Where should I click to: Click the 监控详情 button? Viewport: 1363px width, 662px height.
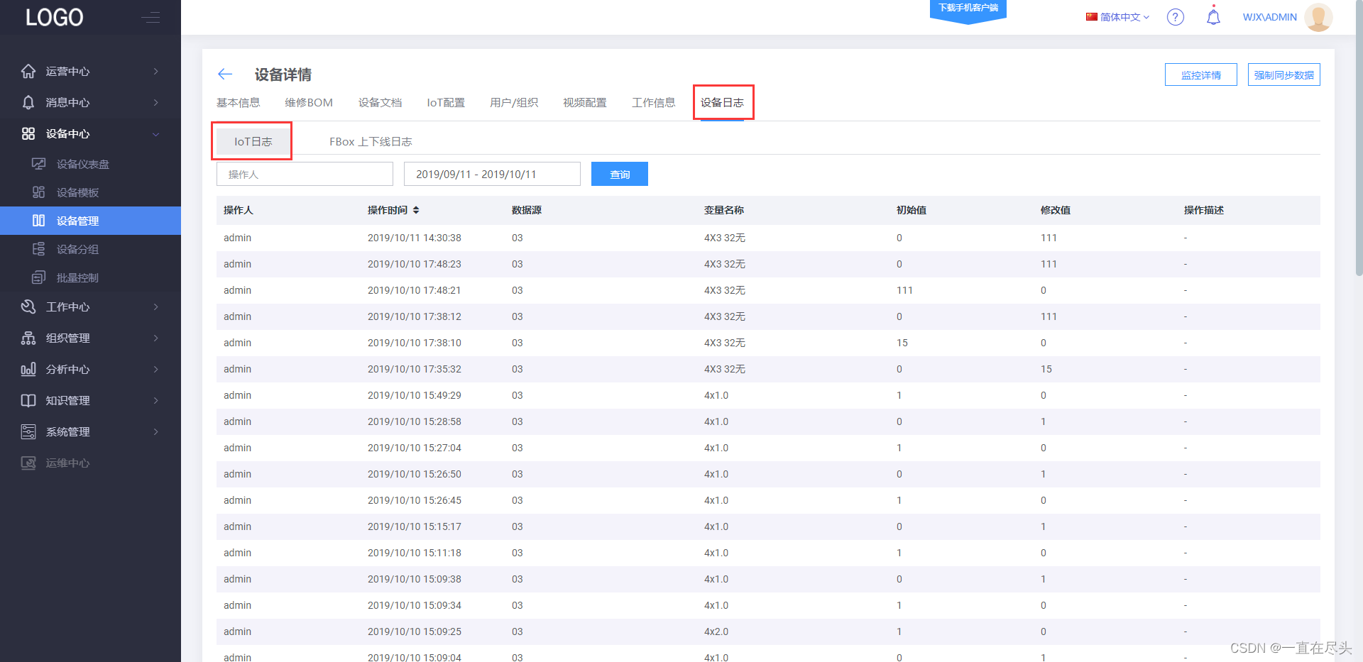1201,75
